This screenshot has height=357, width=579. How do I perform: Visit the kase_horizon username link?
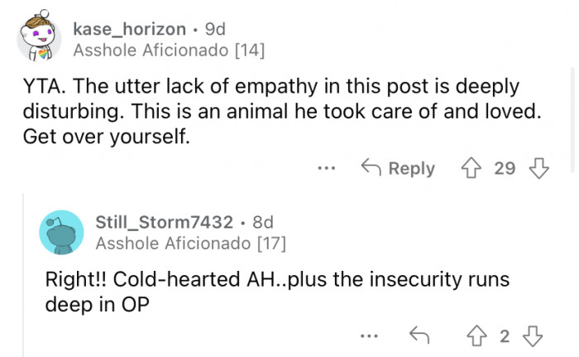click(127, 29)
